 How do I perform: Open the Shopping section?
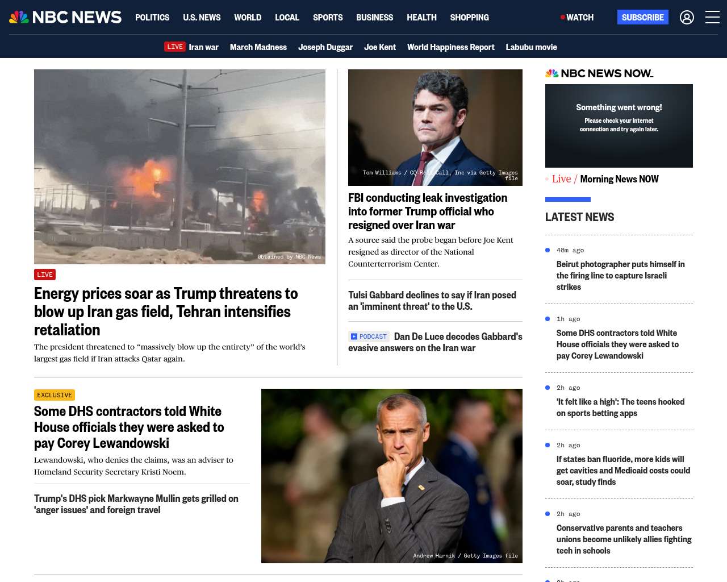(x=469, y=18)
